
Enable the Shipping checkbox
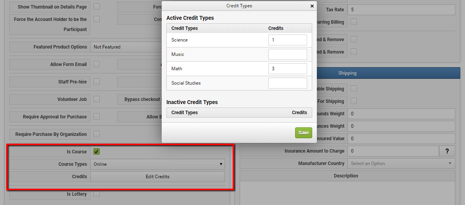353,89
